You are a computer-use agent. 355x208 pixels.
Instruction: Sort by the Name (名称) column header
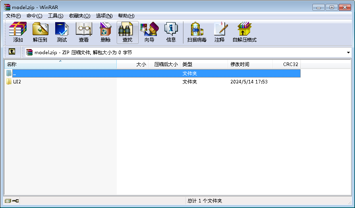[x=60, y=64]
